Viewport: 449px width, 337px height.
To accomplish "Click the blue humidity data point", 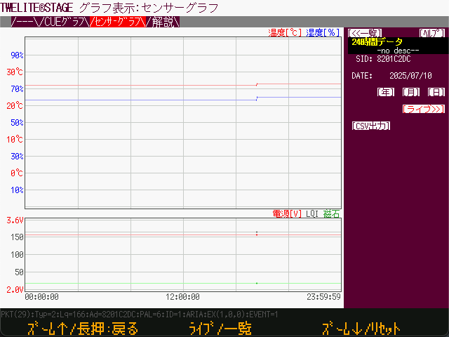I will (x=257, y=98).
